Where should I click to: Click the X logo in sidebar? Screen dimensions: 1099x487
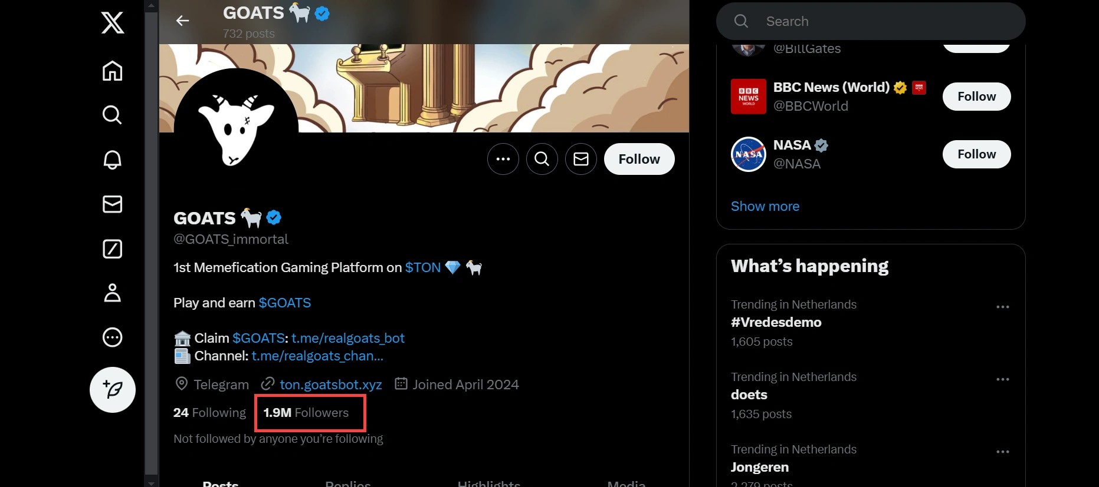click(x=113, y=23)
